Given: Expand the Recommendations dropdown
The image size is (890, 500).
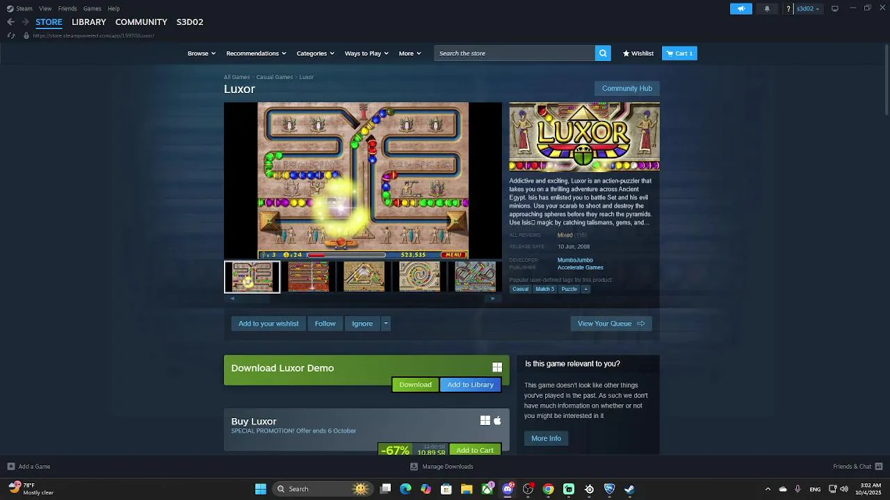Looking at the screenshot, I should coord(257,53).
